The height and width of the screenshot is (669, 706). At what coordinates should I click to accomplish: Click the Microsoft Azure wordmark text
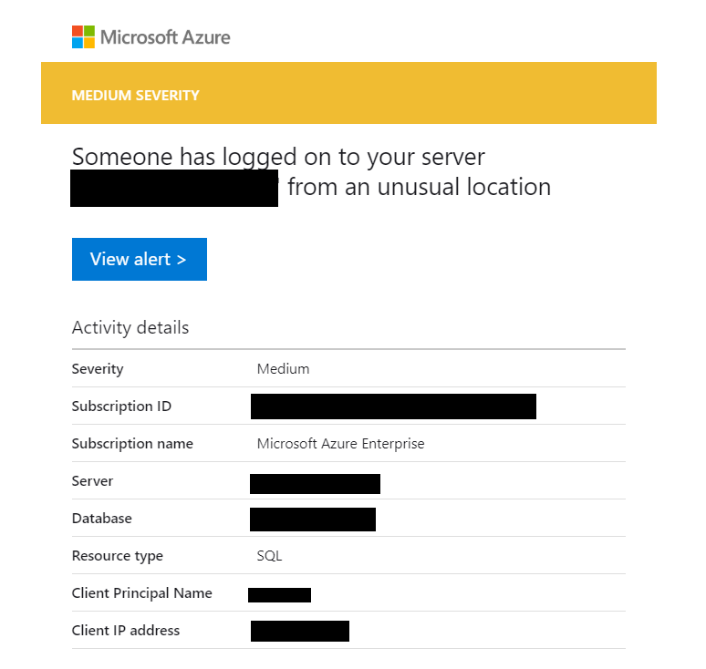pyautogui.click(x=165, y=37)
